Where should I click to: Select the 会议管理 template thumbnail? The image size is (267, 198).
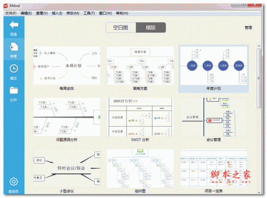click(x=214, y=117)
